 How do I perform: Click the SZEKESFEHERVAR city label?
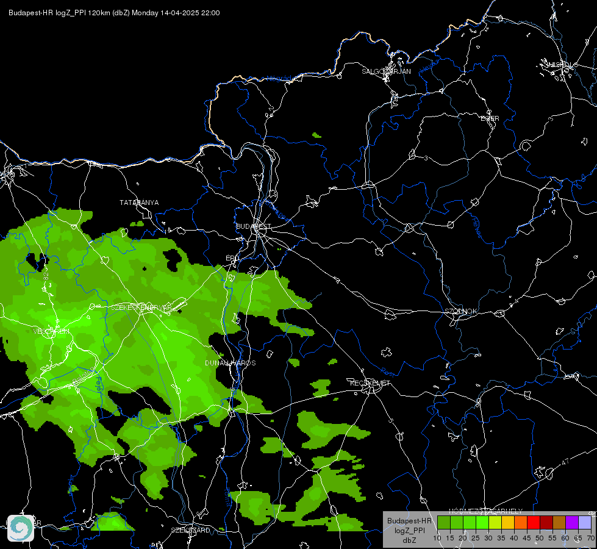click(x=141, y=307)
